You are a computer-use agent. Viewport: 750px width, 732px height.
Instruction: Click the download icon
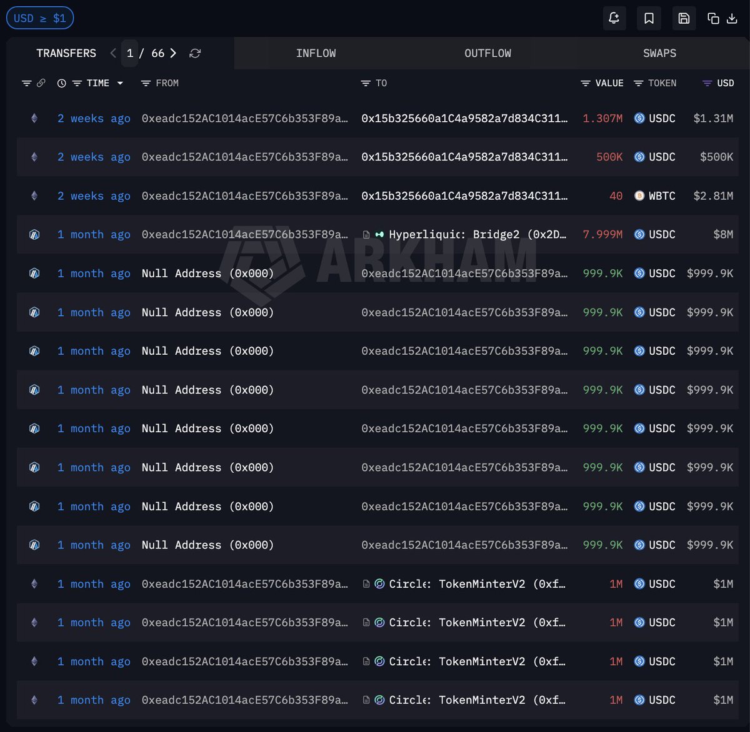(732, 18)
